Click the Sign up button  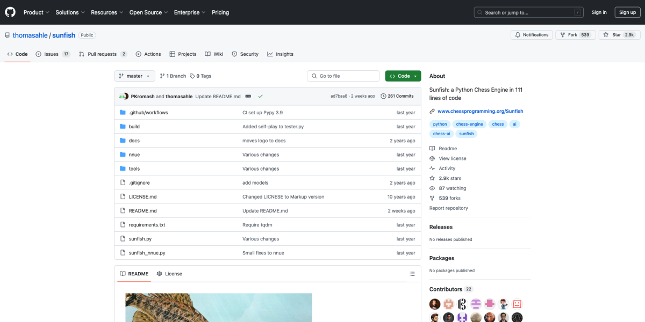627,12
